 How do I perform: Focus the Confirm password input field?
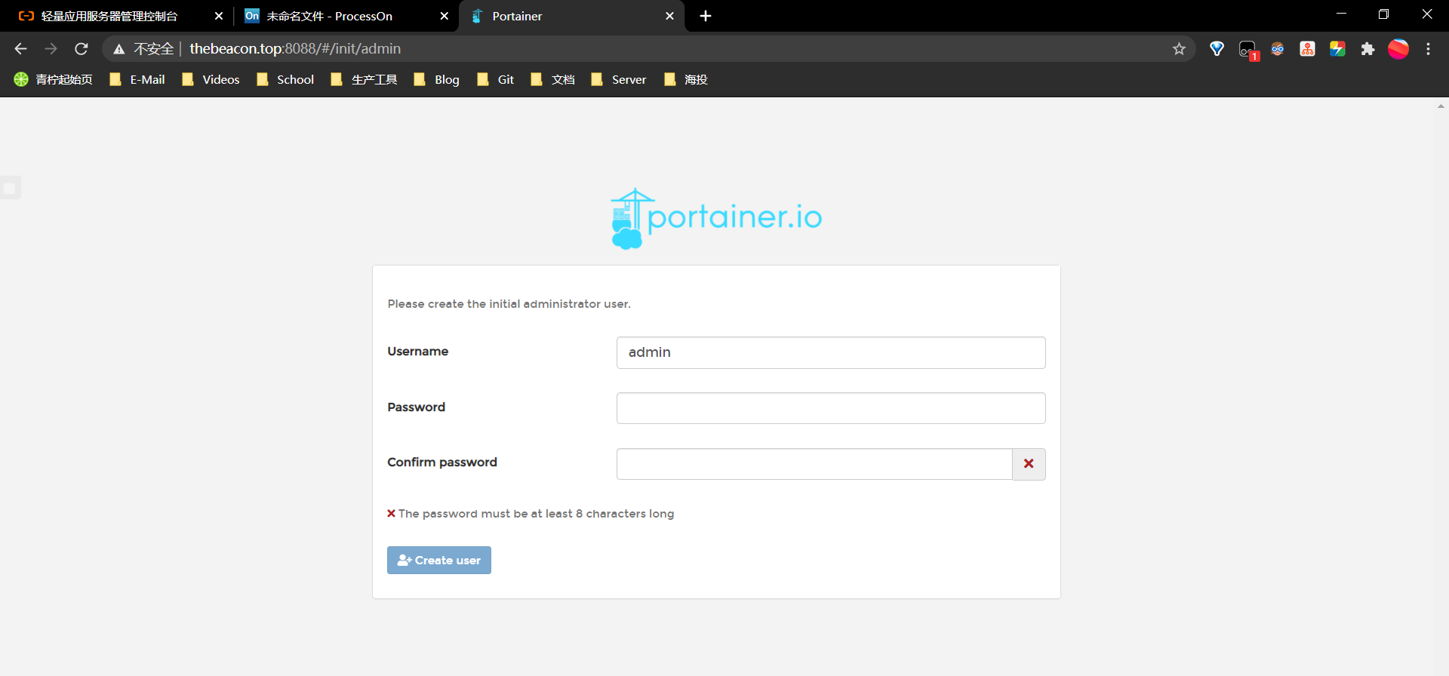tap(814, 464)
